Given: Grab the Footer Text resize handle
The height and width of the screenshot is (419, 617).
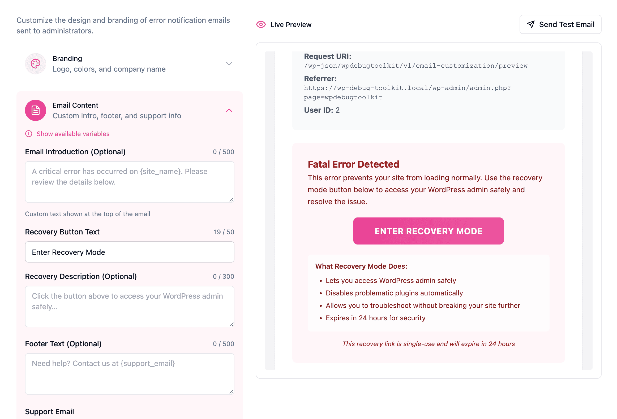Looking at the screenshot, I should pos(232,392).
